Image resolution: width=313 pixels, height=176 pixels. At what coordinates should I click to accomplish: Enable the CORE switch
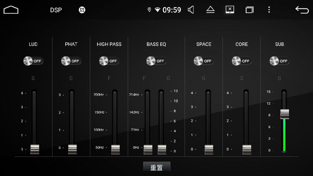(x=242, y=61)
